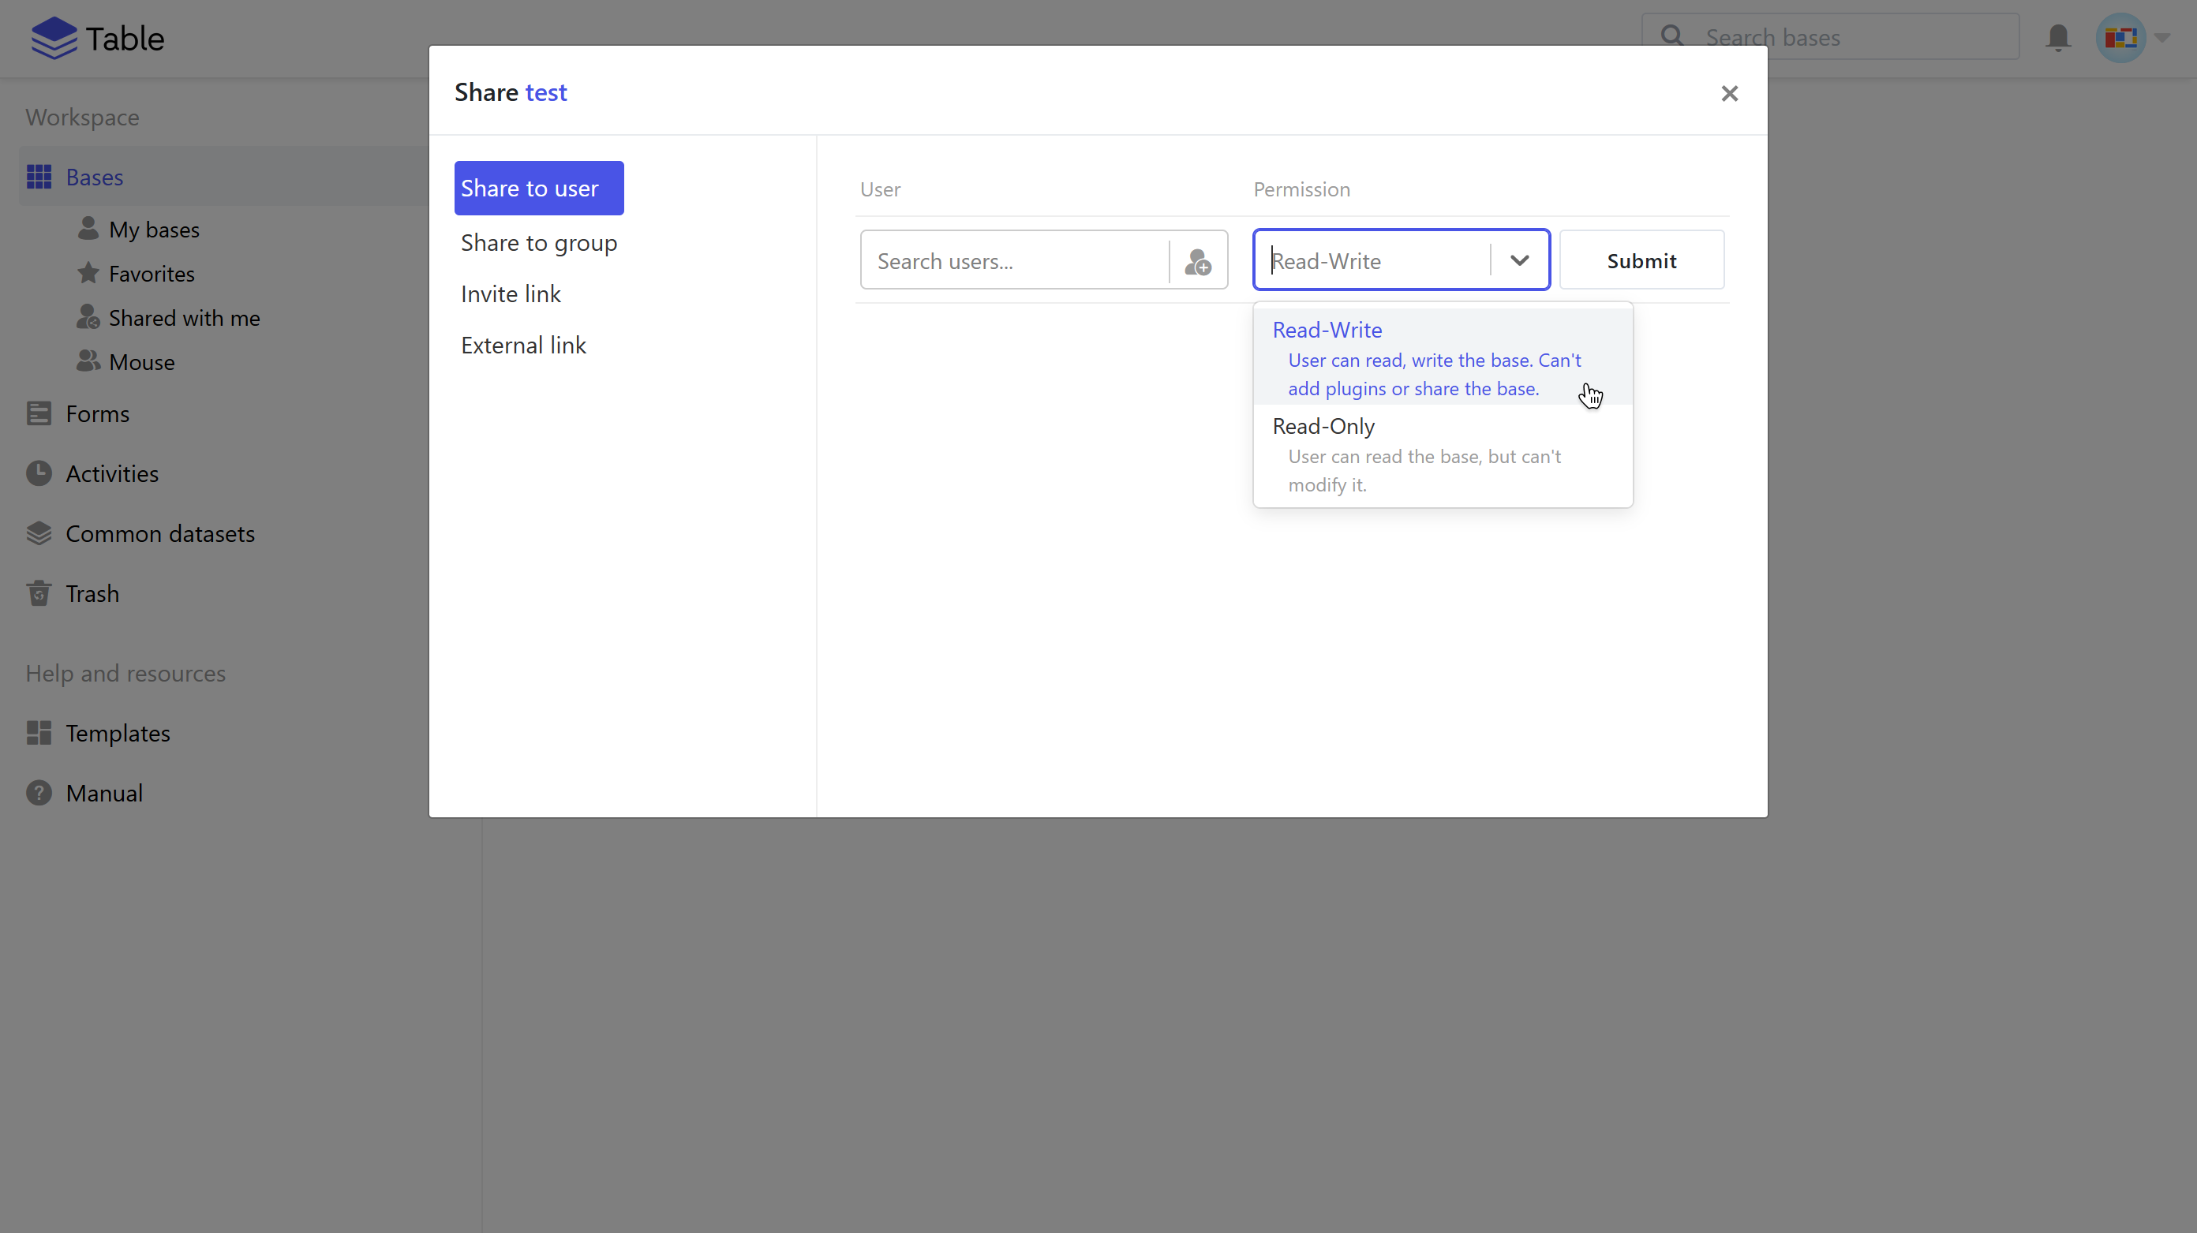Click the Manual question mark icon
This screenshot has height=1233, width=2197.
pyautogui.click(x=39, y=793)
